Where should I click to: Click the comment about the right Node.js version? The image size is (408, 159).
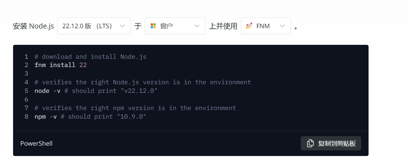point(143,82)
